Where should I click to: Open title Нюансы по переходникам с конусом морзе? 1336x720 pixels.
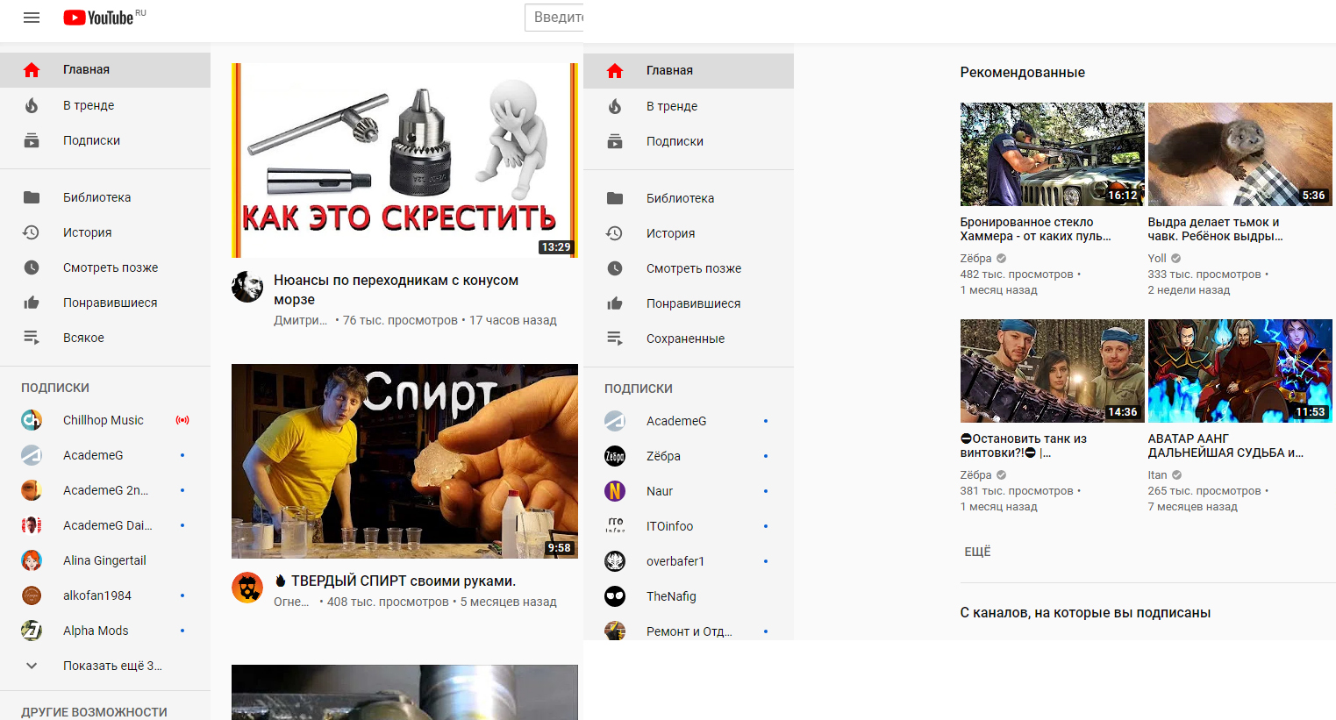point(396,289)
